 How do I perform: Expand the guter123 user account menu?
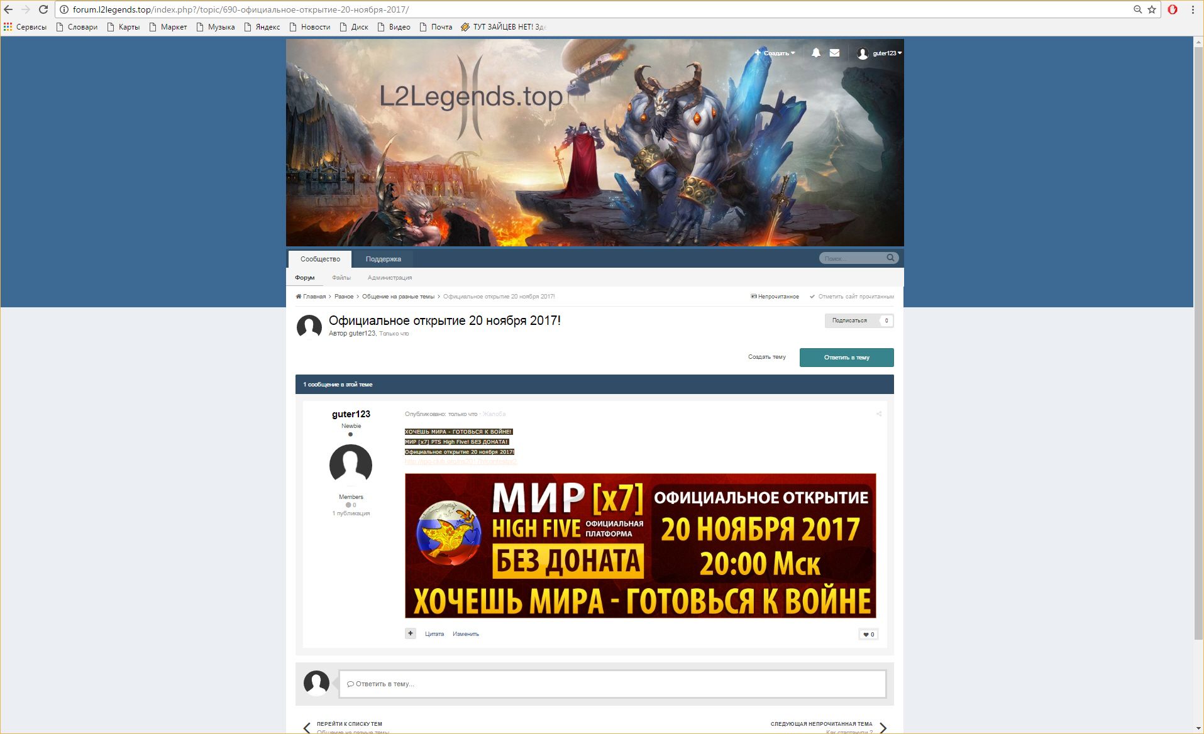pyautogui.click(x=880, y=53)
